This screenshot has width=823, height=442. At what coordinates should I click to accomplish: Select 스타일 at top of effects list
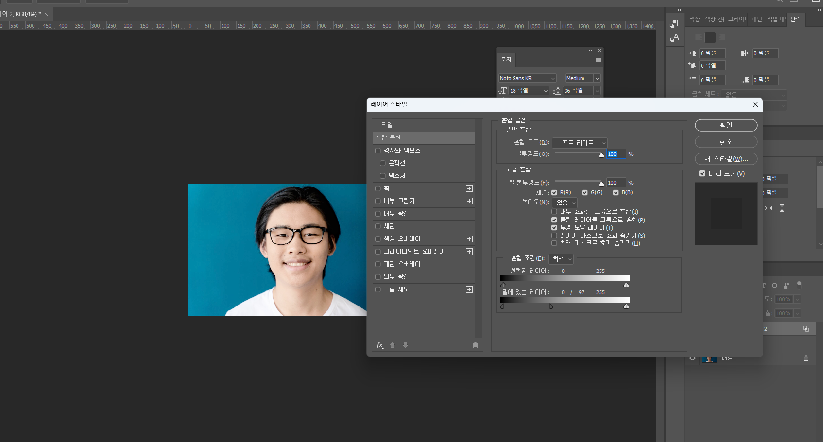tap(424, 125)
